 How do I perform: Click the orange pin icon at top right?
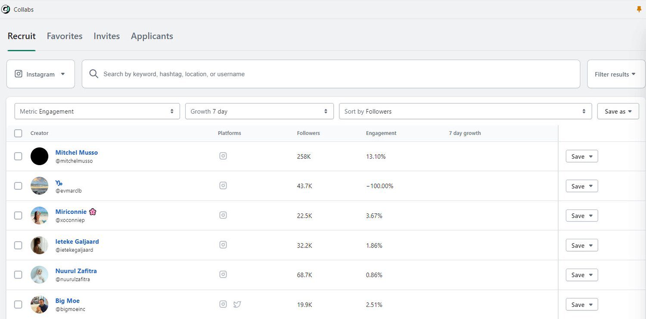coord(639,9)
